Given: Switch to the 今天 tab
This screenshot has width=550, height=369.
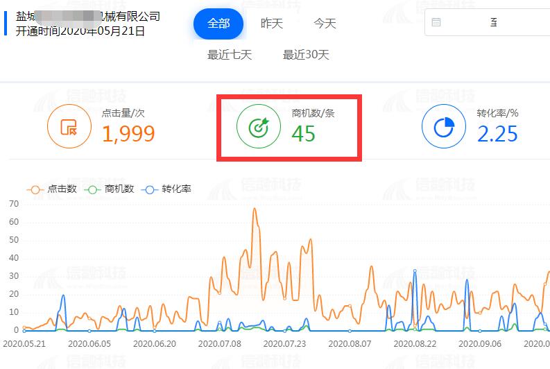Looking at the screenshot, I should (325, 24).
